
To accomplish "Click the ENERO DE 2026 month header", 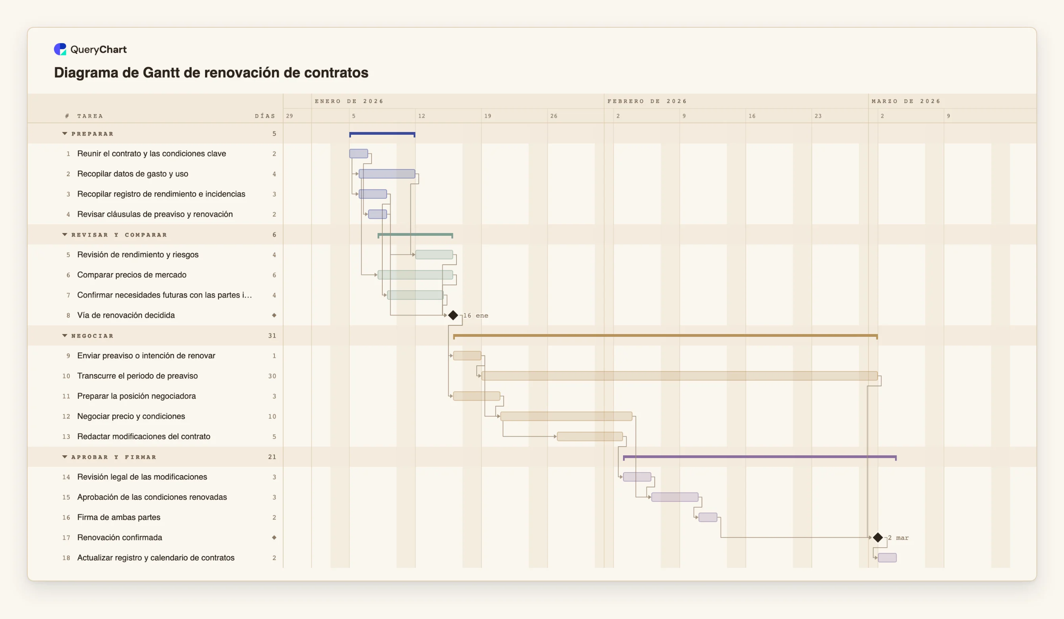I will point(349,101).
